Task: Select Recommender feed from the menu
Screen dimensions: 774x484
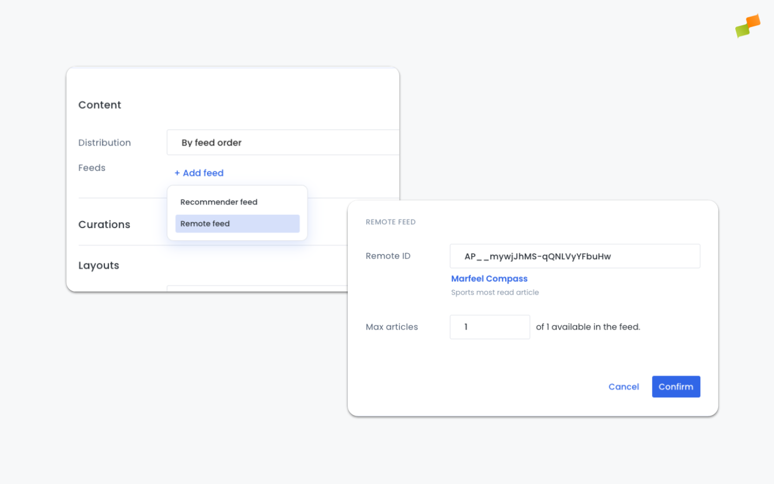Action: point(219,202)
